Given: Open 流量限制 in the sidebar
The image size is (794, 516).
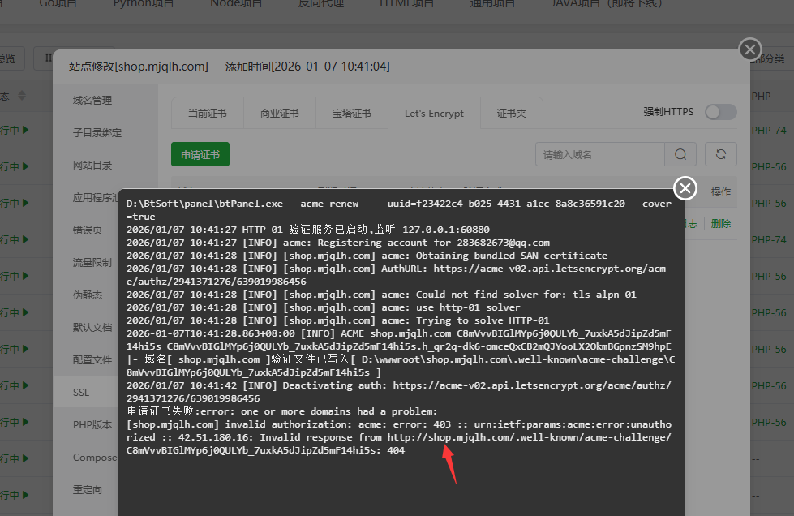Looking at the screenshot, I should coord(92,262).
